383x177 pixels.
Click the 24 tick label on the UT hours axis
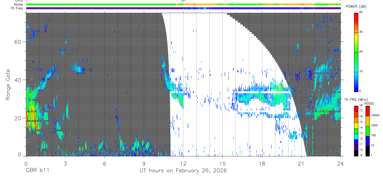[x=341, y=163]
